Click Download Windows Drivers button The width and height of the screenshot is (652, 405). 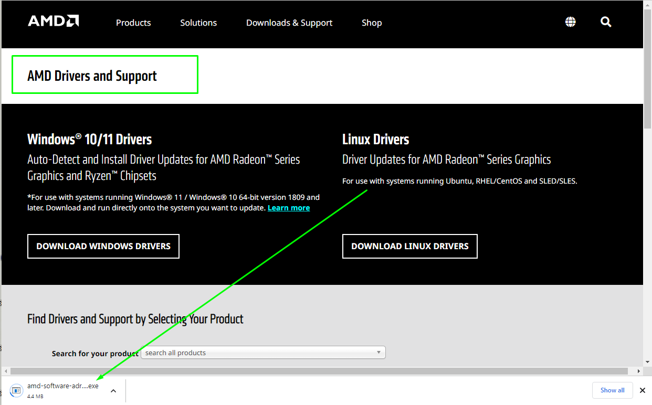[103, 246]
